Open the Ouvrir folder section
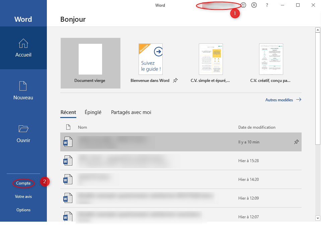Image resolution: width=321 pixels, height=226 pixels. [x=23, y=133]
